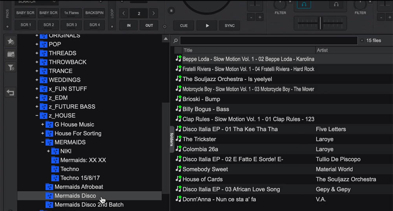Expand the z_EDM folder
Screen dimensions: 393x211
[x=37, y=98]
